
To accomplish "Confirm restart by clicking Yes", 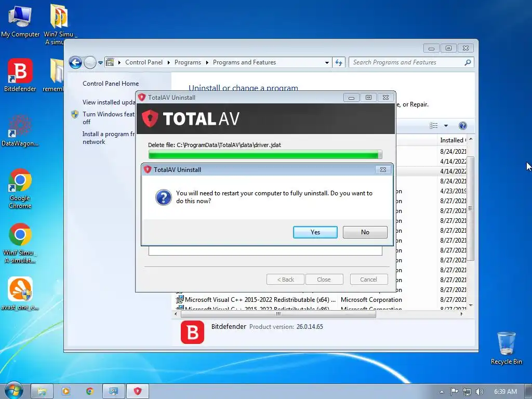I will (x=315, y=232).
